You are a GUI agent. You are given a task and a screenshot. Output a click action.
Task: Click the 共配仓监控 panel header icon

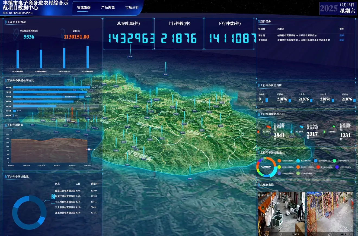pyautogui.click(x=258, y=185)
